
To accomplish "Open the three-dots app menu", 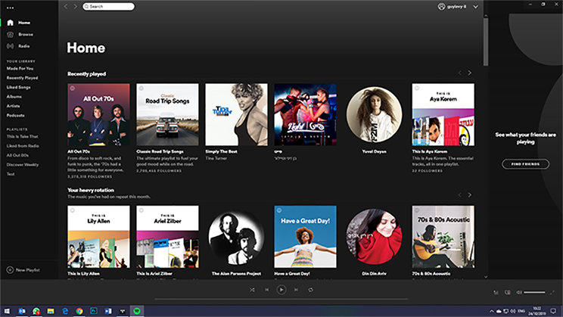I will 10,8.
